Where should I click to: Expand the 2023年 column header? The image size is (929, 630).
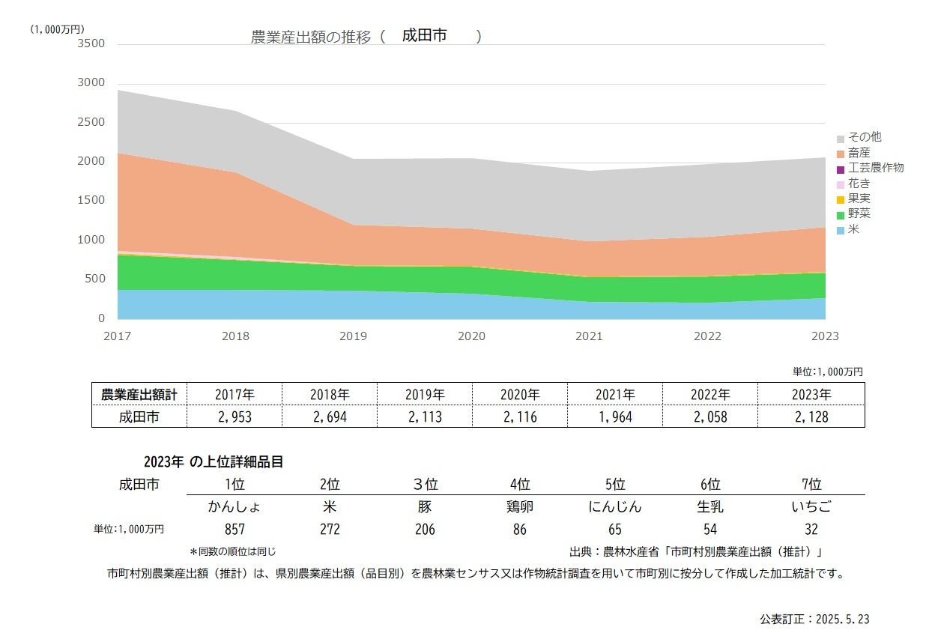[811, 393]
